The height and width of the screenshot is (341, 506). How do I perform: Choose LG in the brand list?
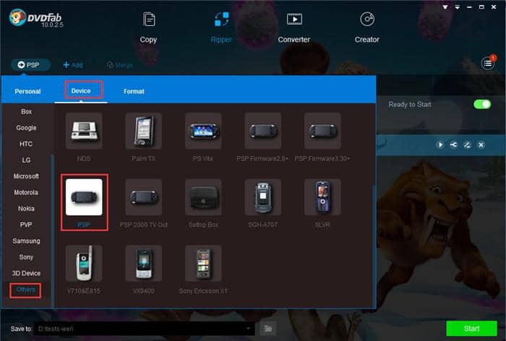click(x=26, y=160)
